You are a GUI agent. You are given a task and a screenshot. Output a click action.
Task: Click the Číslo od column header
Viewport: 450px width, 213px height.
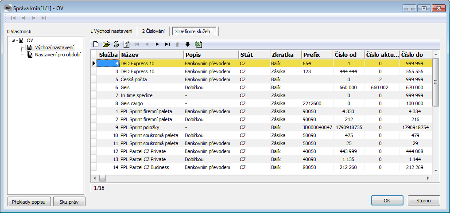[349, 54]
